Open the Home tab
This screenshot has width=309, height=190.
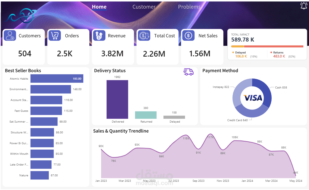pos(99,7)
